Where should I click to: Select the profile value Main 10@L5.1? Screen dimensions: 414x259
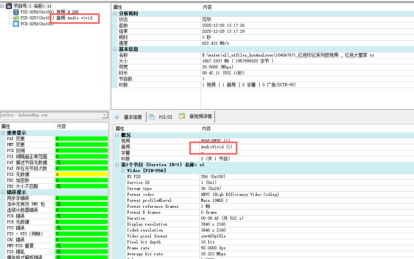point(214,200)
